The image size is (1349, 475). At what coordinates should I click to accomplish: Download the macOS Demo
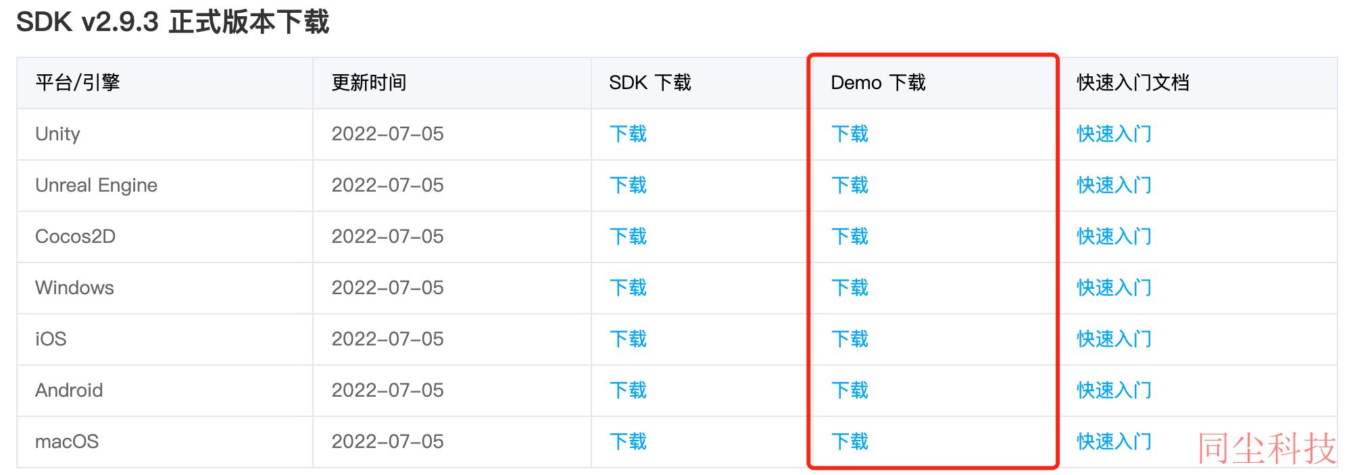coord(850,441)
